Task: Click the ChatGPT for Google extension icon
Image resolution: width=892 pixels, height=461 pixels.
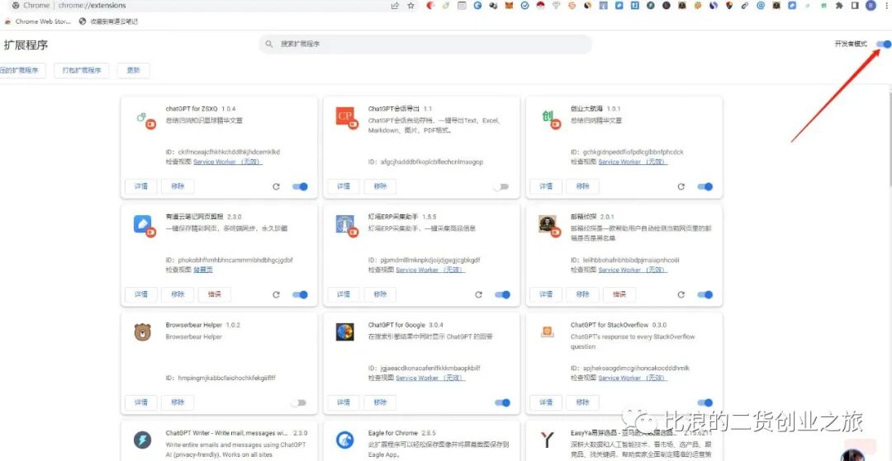Action: (344, 332)
